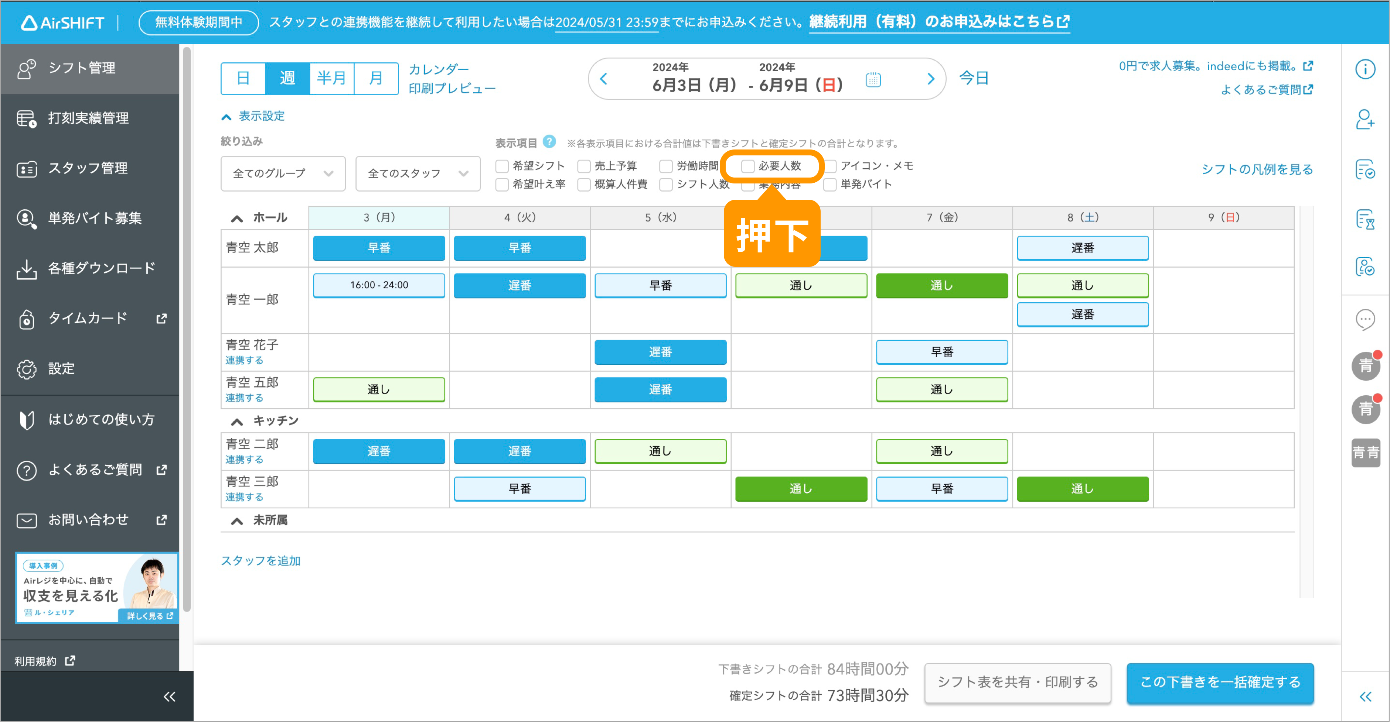The height and width of the screenshot is (722, 1390).
Task: Collapse the 表示設定 section
Action: tap(252, 117)
